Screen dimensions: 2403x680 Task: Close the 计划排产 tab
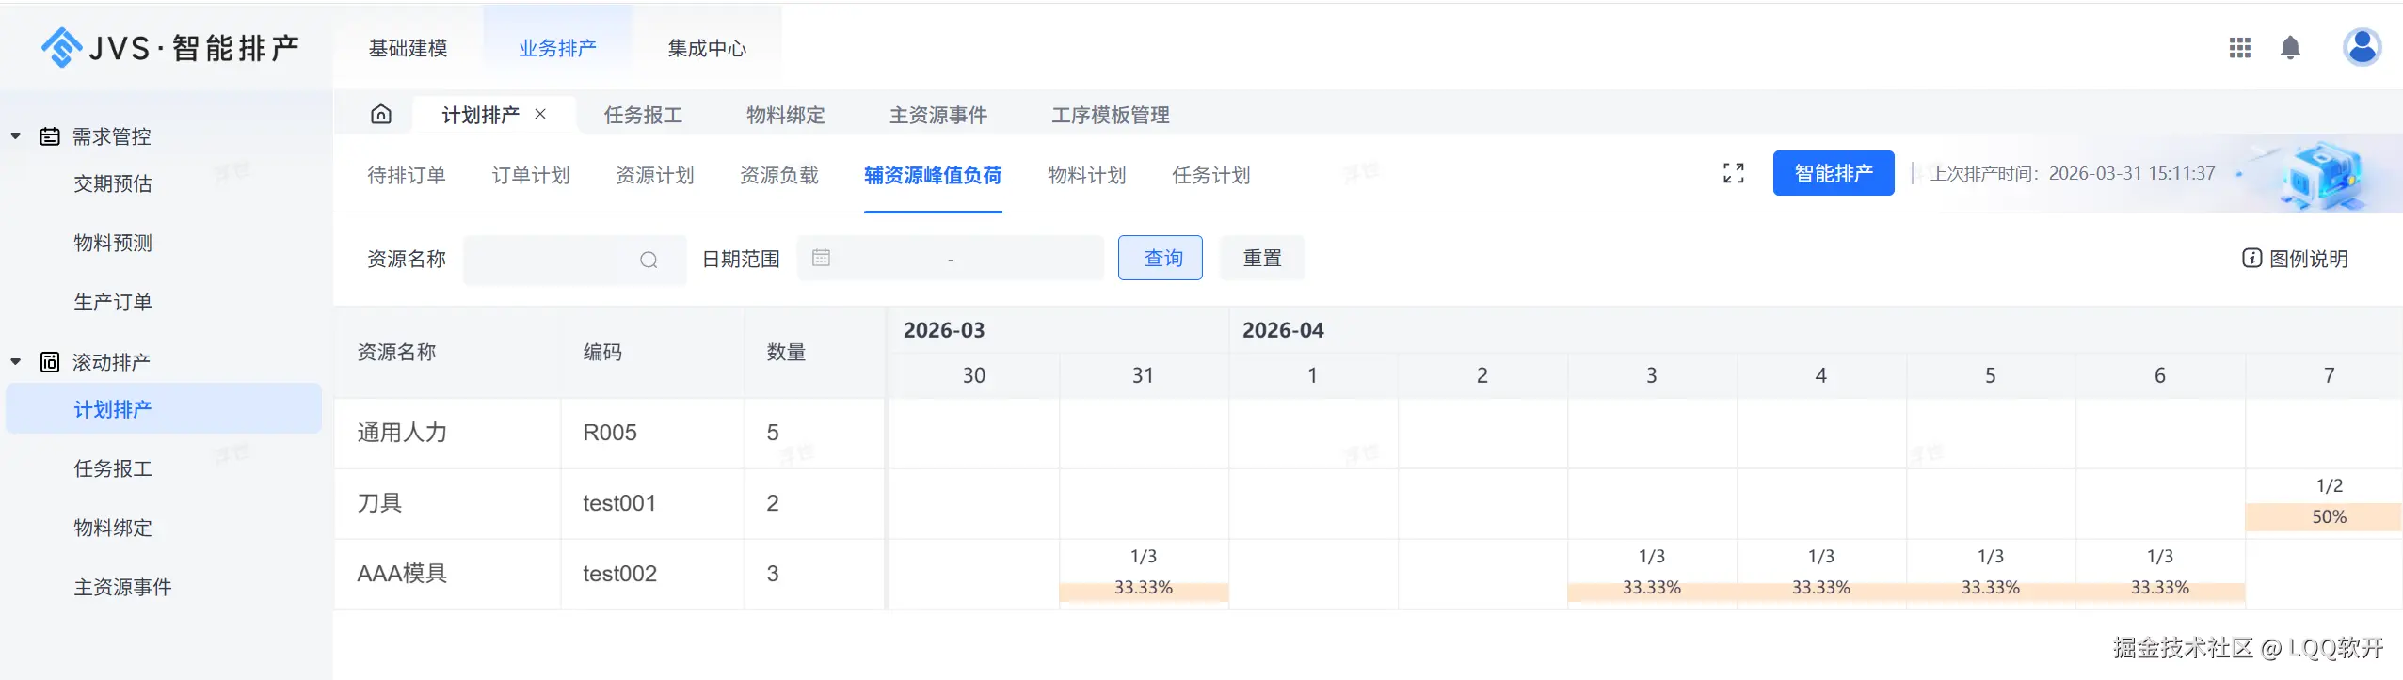(x=540, y=114)
